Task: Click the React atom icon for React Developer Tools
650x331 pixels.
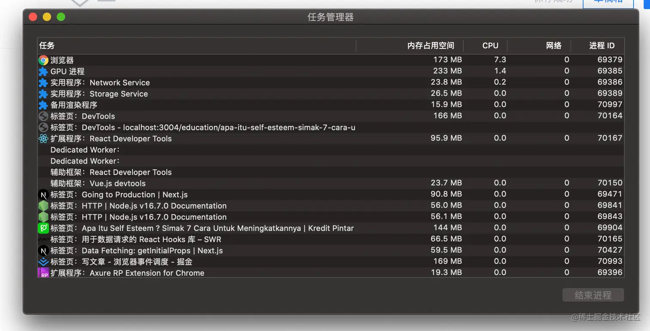Action: [43, 138]
